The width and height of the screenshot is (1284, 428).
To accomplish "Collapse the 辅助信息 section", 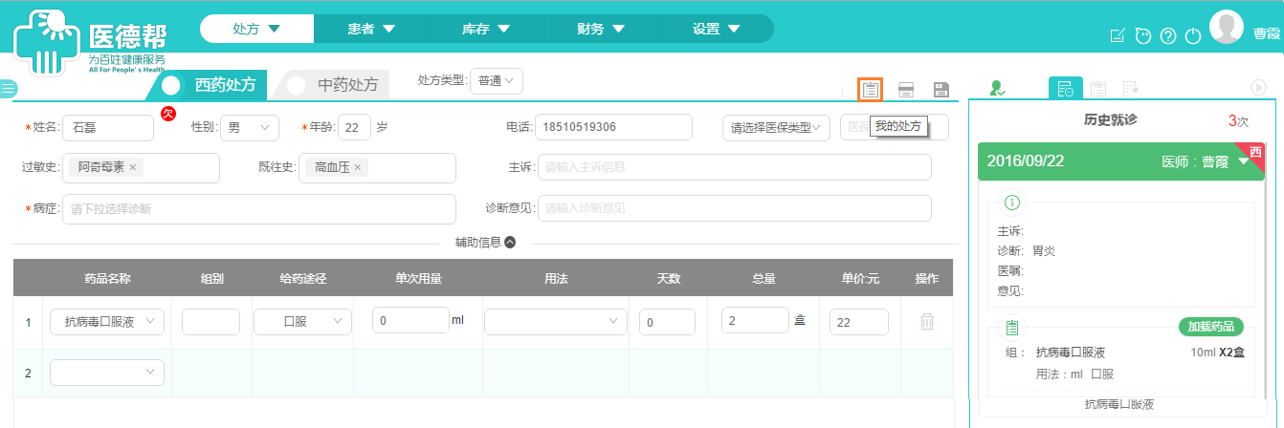I will coord(510,243).
